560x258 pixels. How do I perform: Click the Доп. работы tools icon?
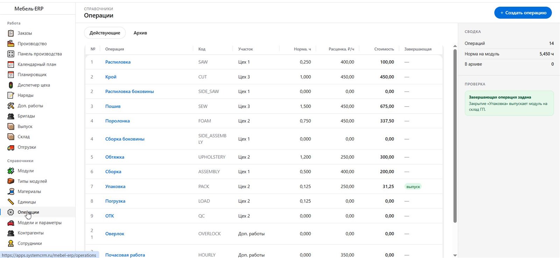click(x=11, y=106)
